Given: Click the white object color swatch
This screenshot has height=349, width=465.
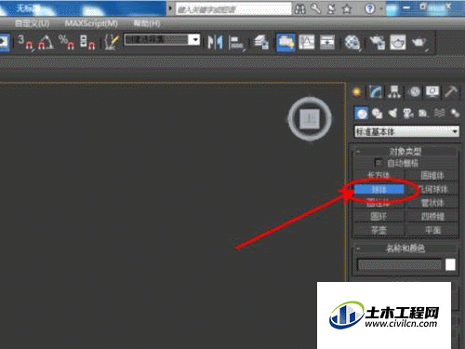Looking at the screenshot, I should click(x=450, y=265).
